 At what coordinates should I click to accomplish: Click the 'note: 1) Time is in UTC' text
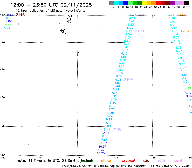38,161
